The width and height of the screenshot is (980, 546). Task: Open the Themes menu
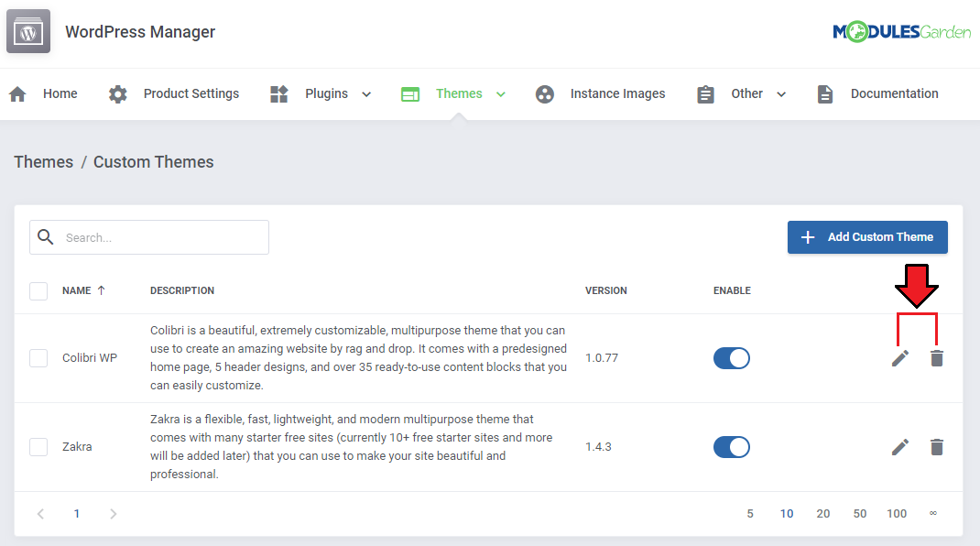459,93
